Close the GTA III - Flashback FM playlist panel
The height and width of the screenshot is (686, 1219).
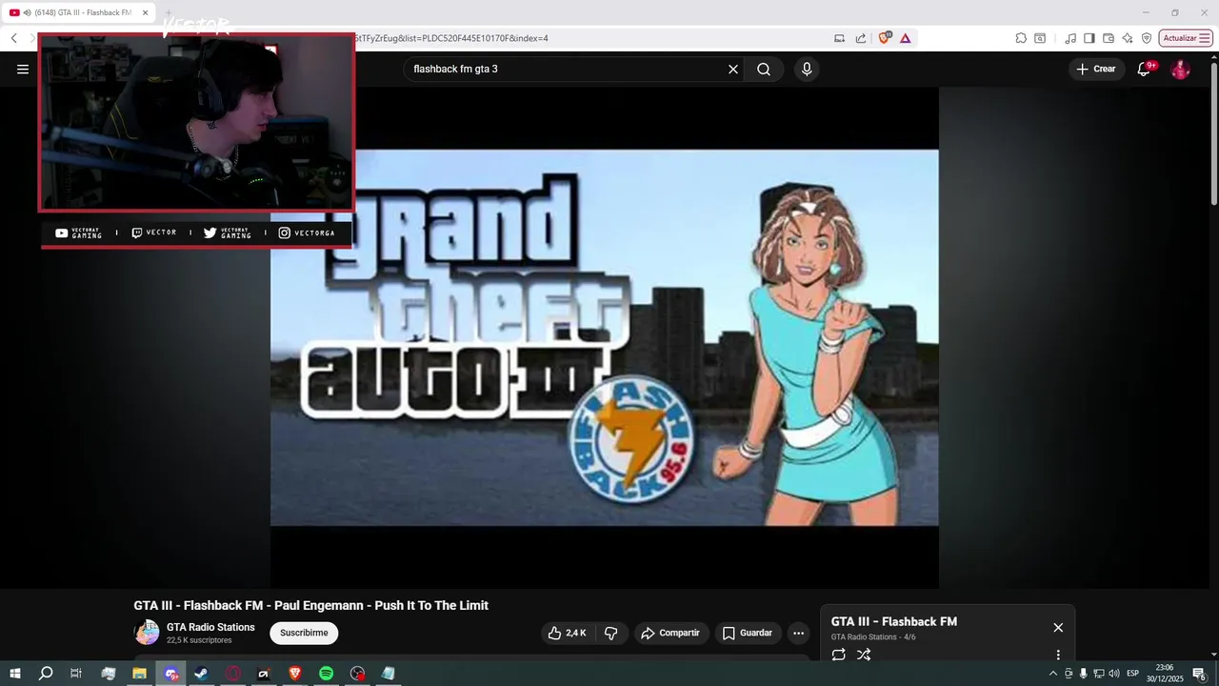point(1058,627)
